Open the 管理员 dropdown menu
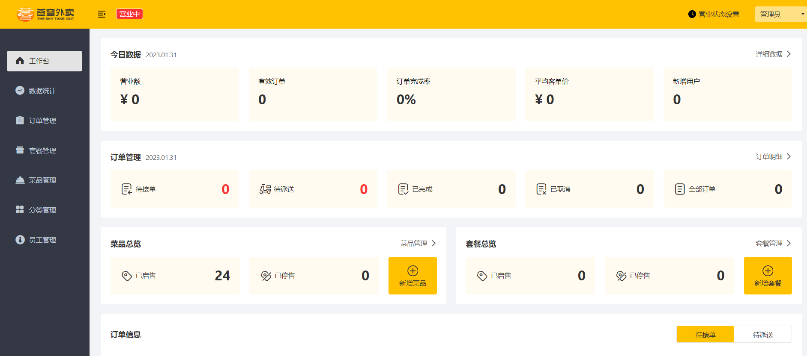807x356 pixels. (780, 14)
